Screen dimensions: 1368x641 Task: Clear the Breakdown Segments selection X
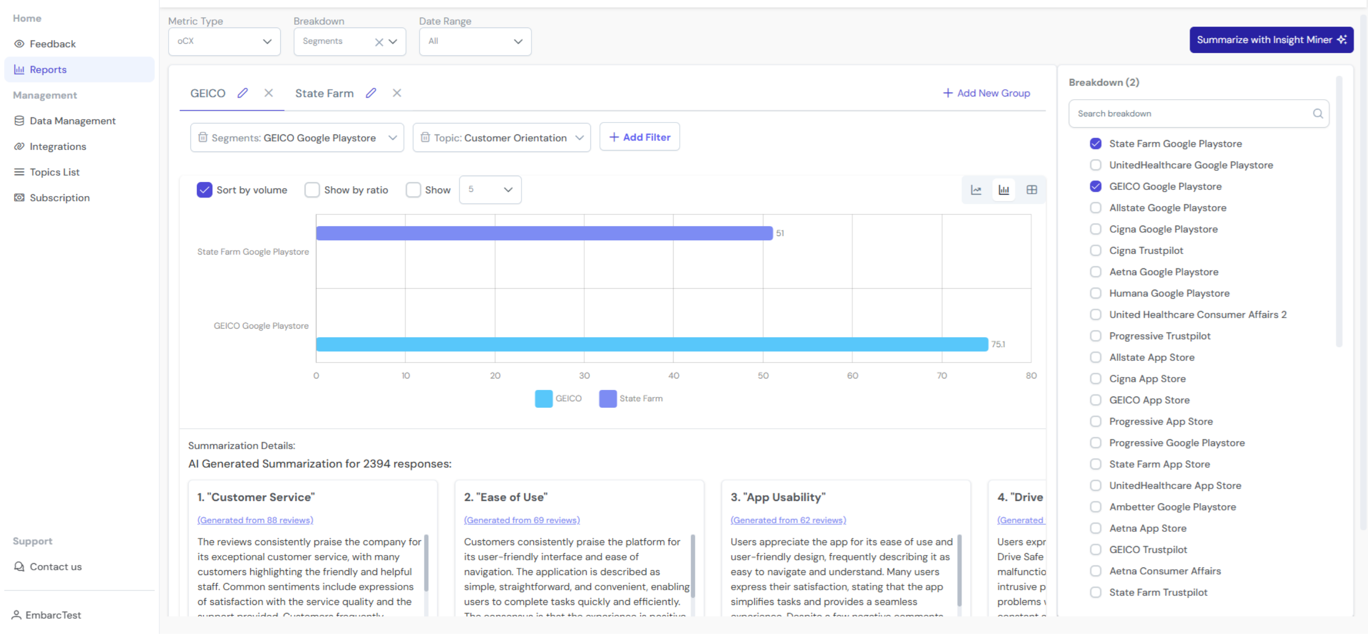(379, 42)
